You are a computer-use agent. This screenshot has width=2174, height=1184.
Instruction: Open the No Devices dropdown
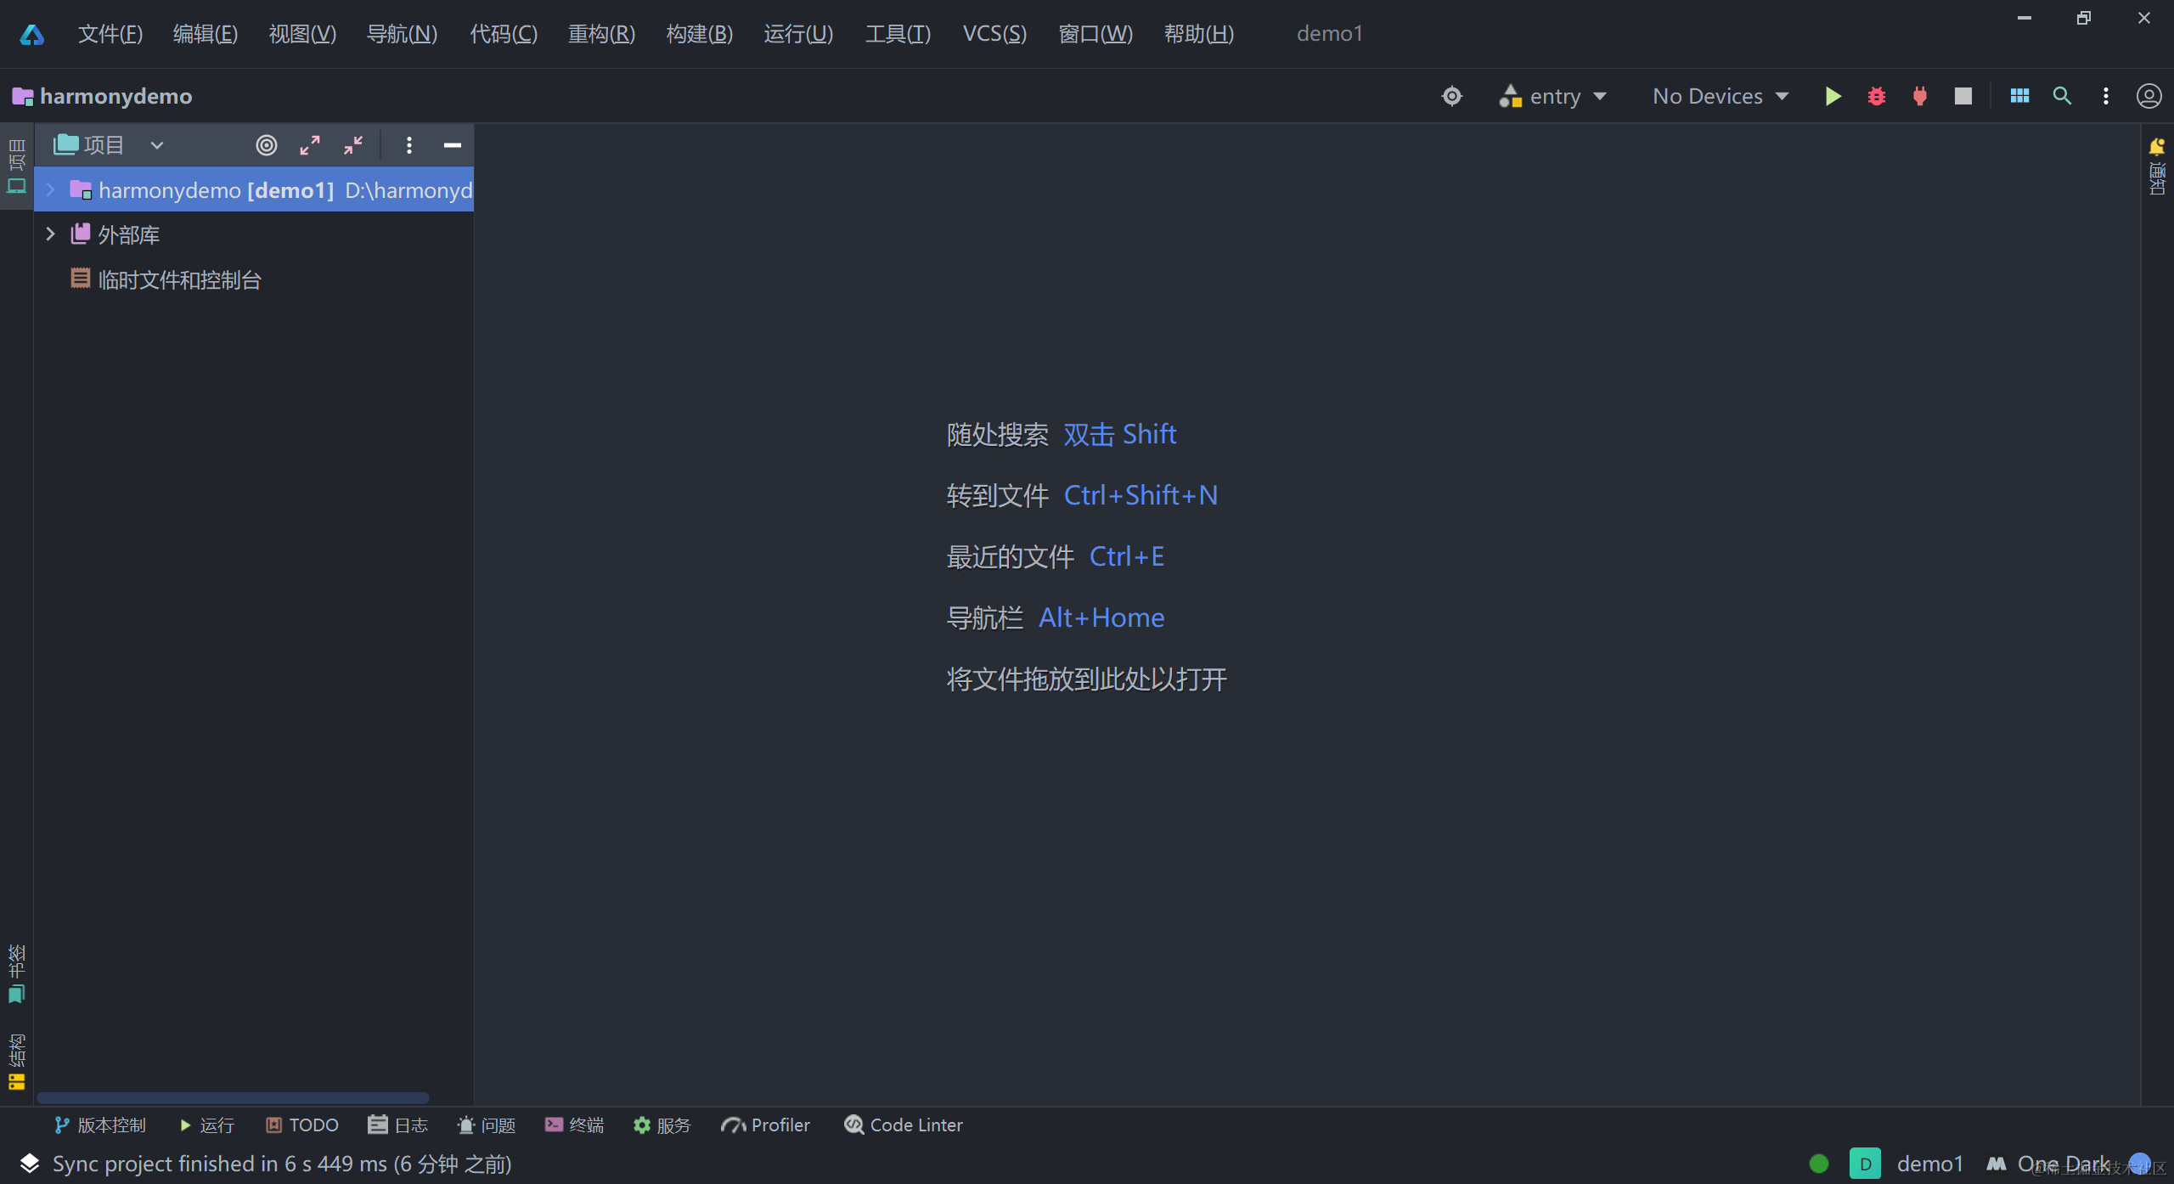1719,96
